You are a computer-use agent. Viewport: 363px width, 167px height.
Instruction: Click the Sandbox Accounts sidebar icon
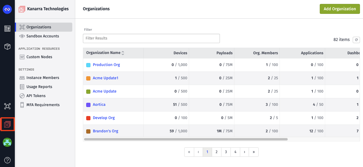[22, 36]
